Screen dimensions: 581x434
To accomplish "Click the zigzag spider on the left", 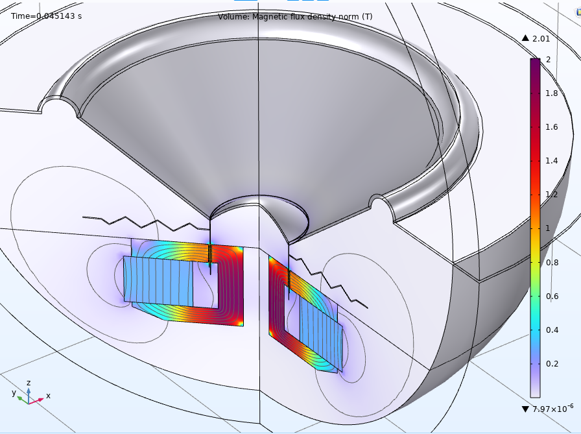I will pos(146,223).
